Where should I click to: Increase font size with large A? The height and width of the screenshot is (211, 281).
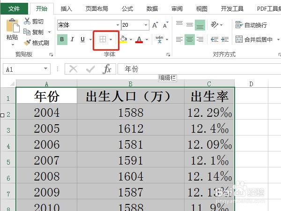tap(155, 25)
